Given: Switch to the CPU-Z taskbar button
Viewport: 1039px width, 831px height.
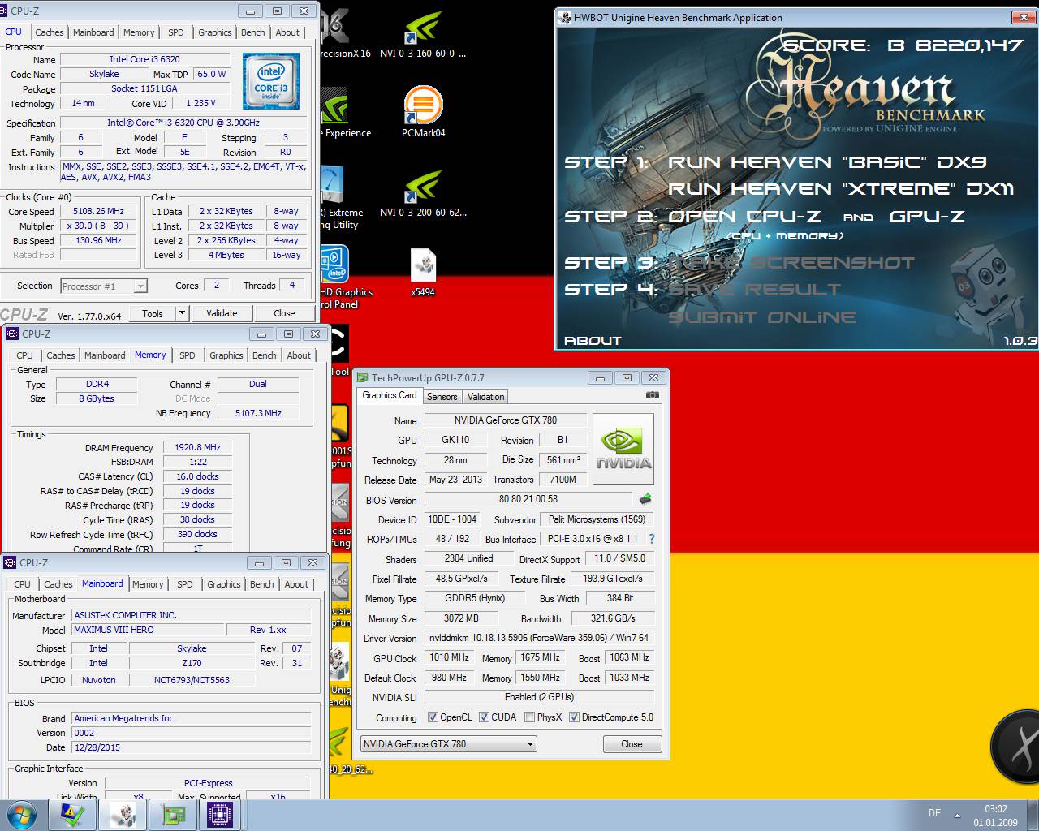Looking at the screenshot, I should pyautogui.click(x=221, y=815).
